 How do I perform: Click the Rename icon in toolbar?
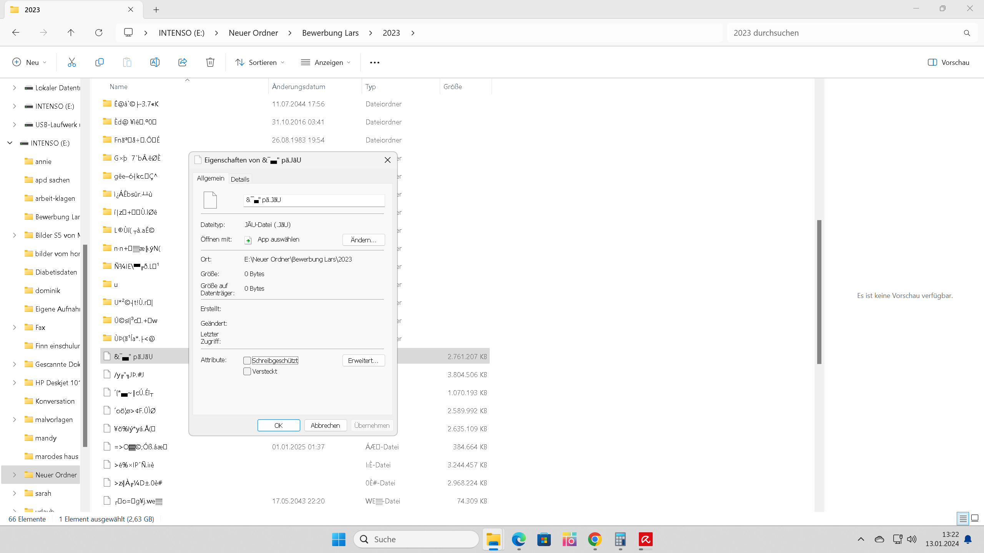(x=155, y=62)
